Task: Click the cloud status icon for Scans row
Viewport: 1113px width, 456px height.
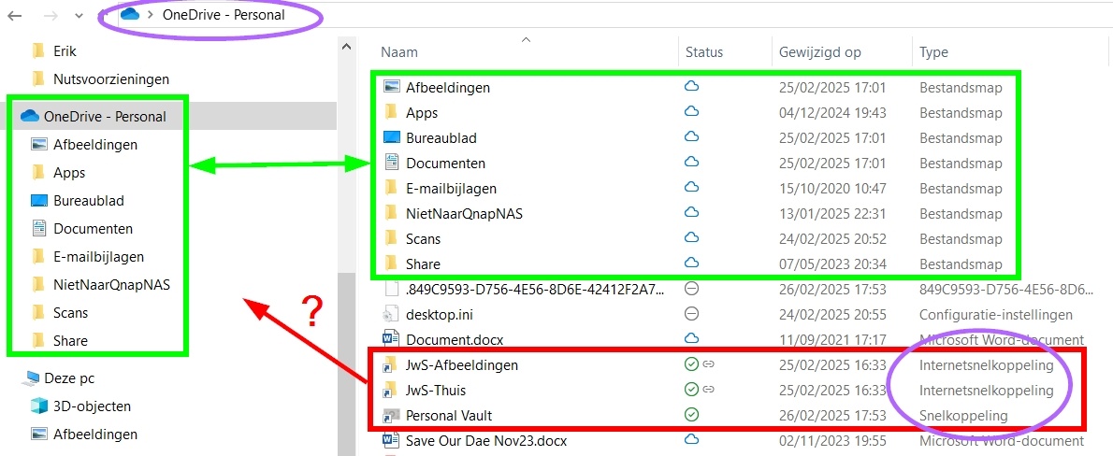Action: point(691,238)
